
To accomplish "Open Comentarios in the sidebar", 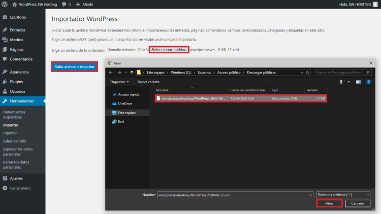I will click(x=22, y=59).
